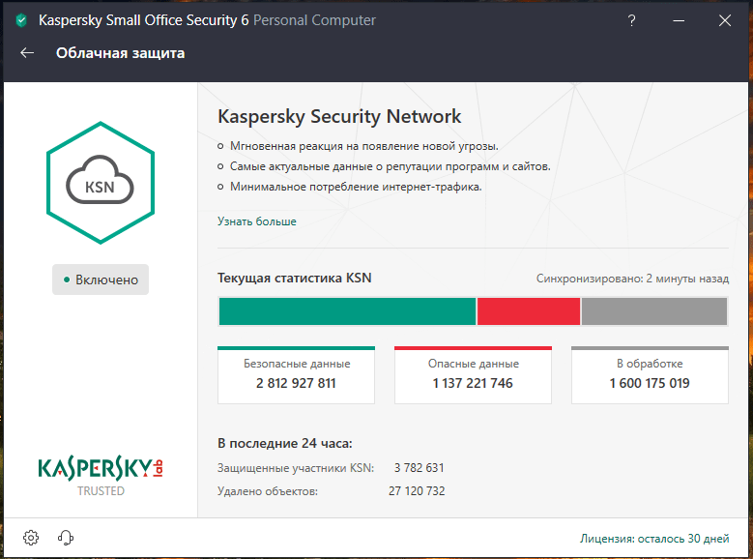The image size is (753, 559).
Task: Open the help question mark icon
Action: 631,20
